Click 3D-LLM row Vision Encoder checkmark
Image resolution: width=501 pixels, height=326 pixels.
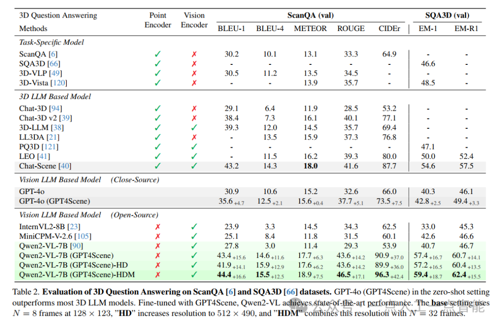[194, 127]
